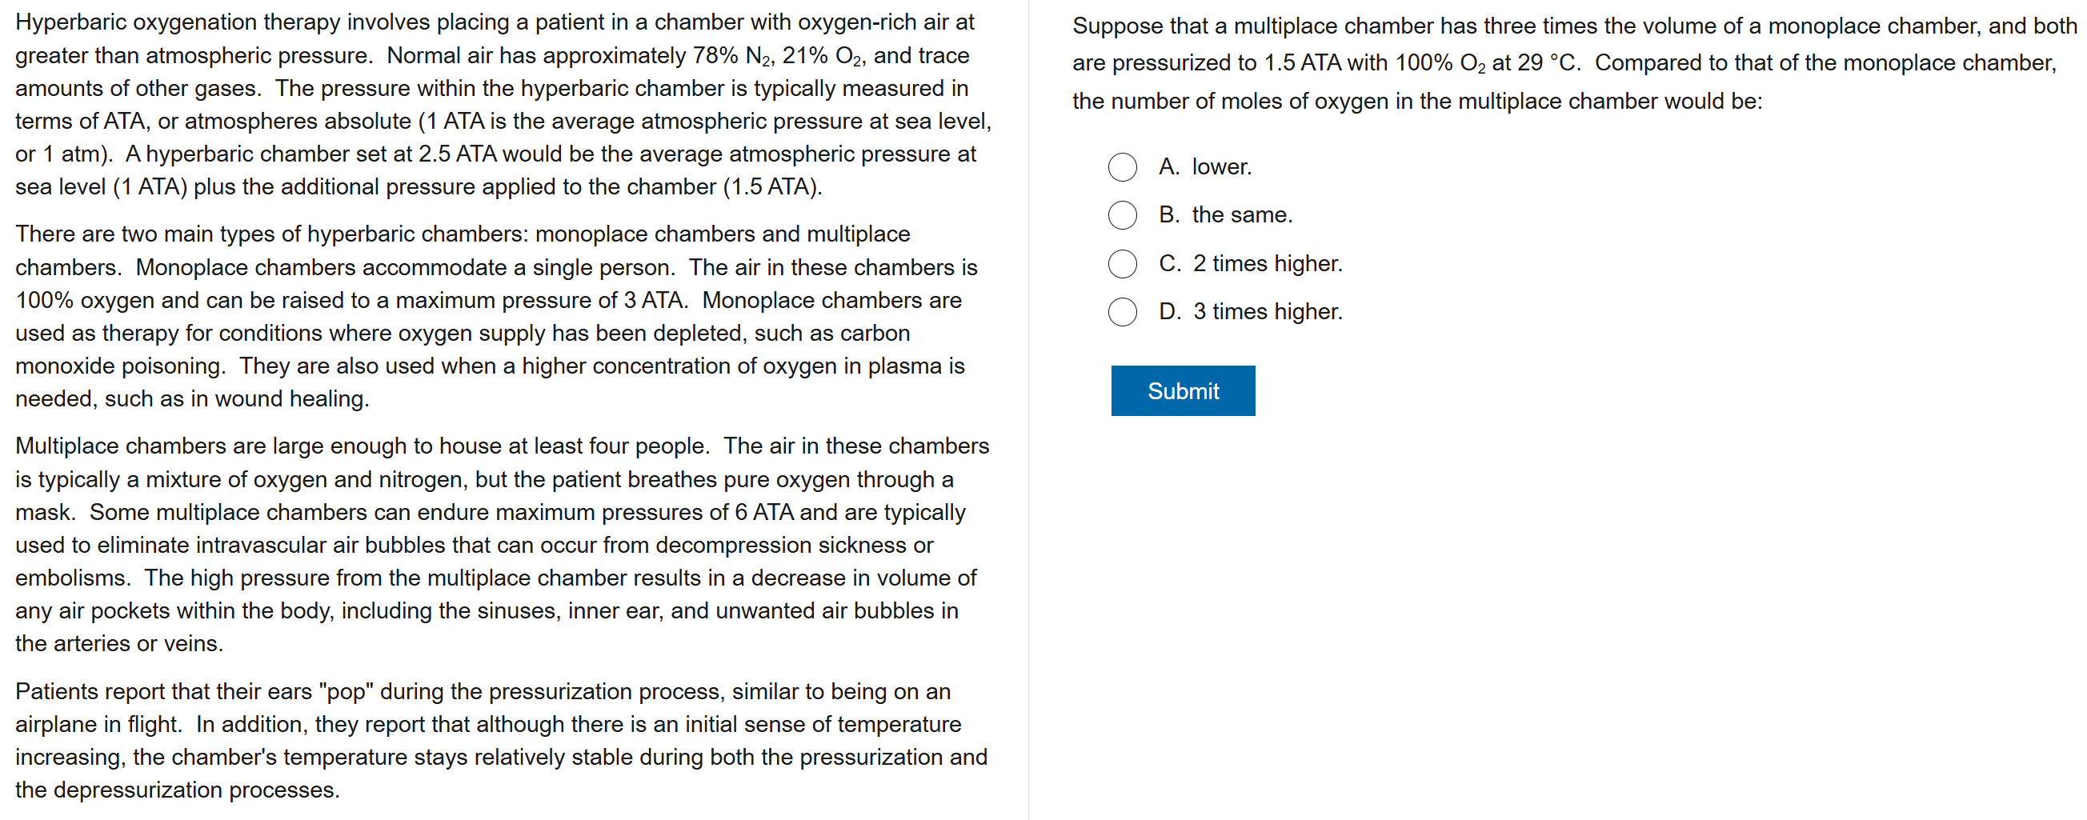This screenshot has height=820, width=2087.
Task: Select the radio button for answer A
Action: (1122, 167)
